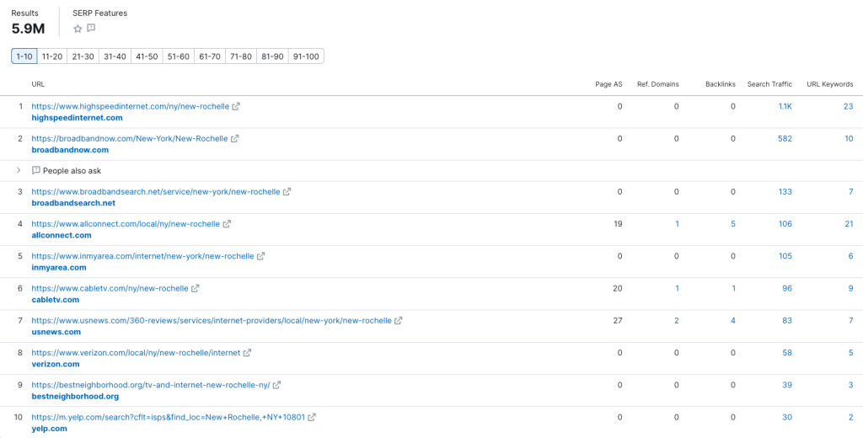This screenshot has width=863, height=438.
Task: Open external link icon for verizon.com URL
Action: click(247, 353)
